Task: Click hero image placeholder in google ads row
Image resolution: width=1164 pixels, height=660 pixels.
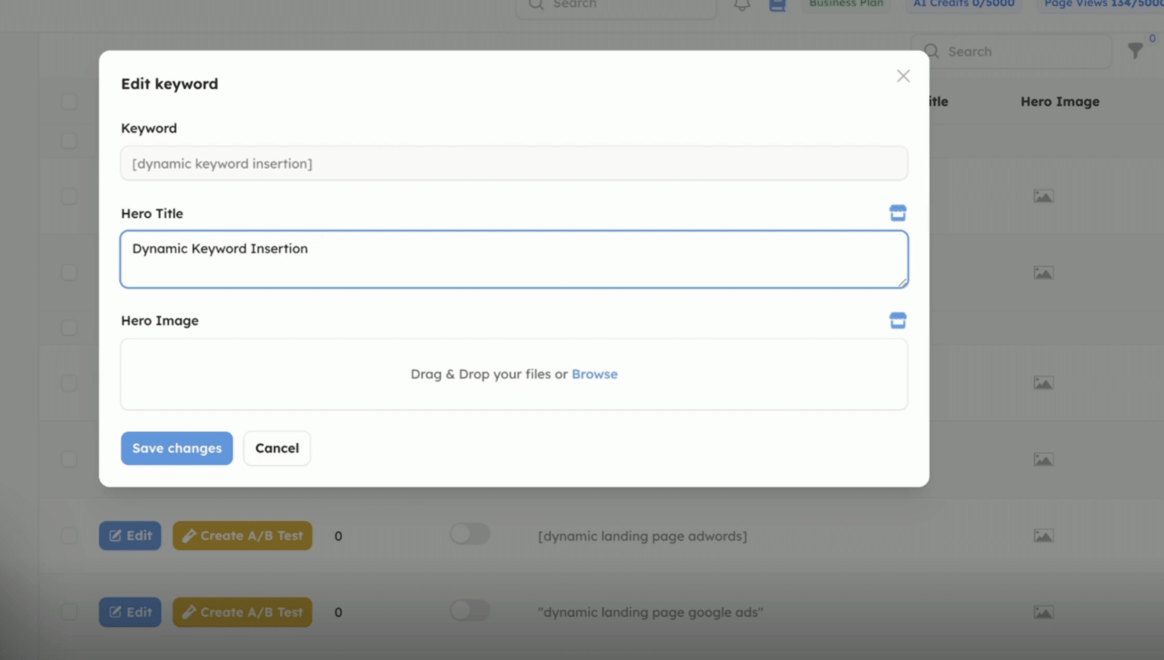Action: (x=1043, y=612)
